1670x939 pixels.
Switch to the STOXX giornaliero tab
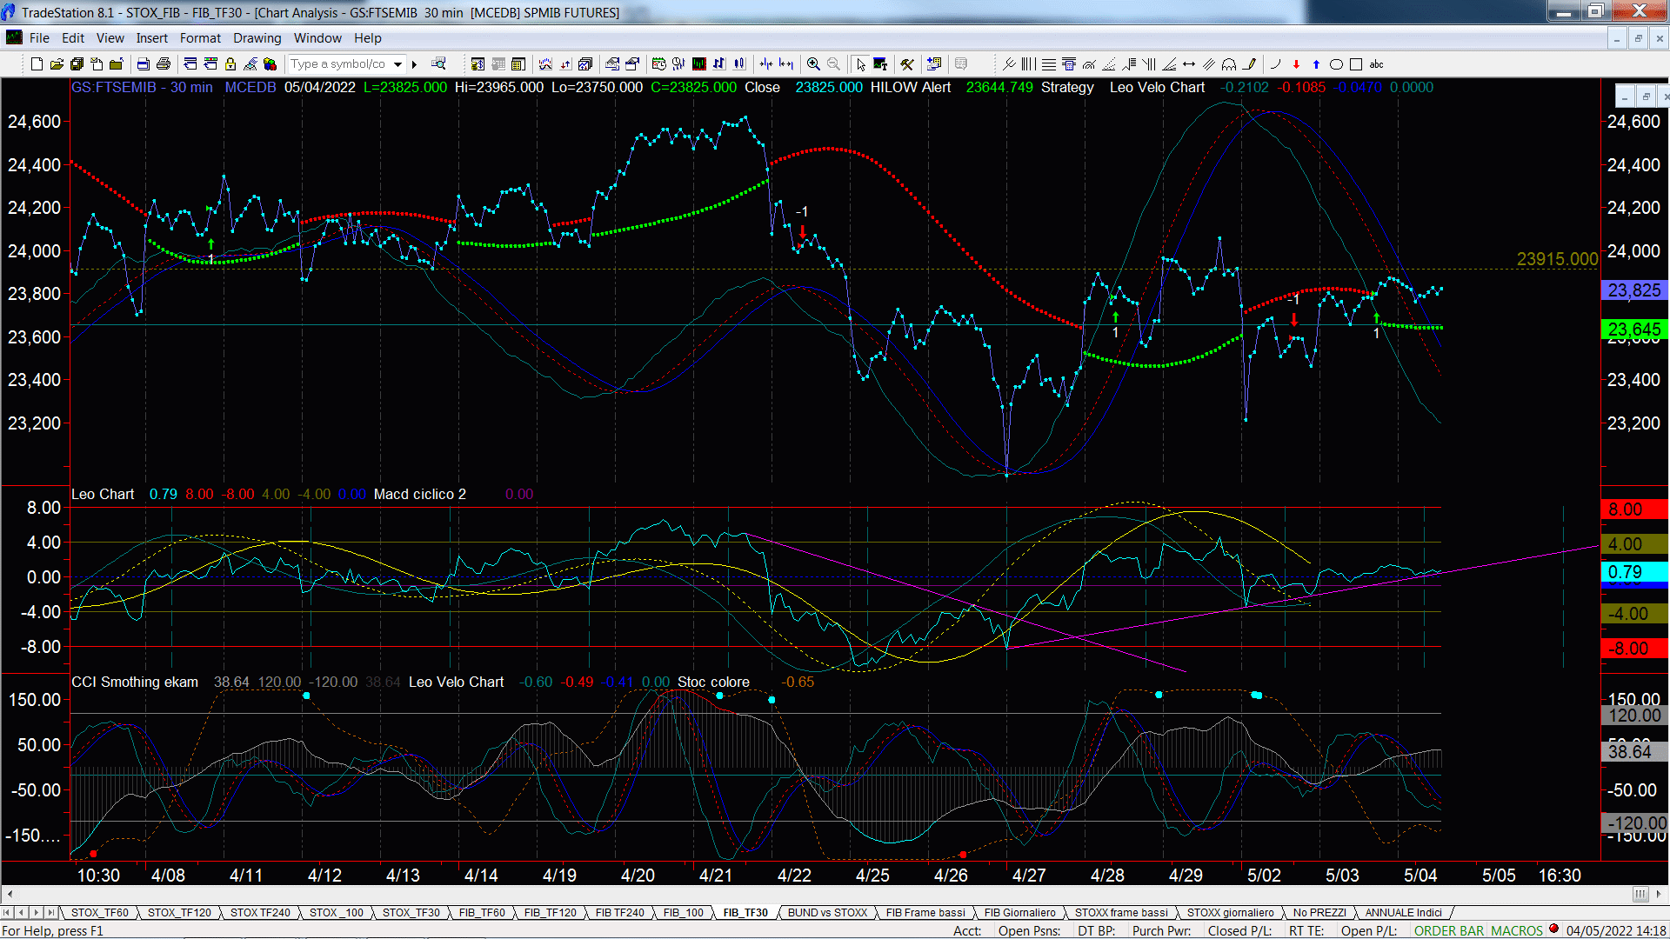[x=1230, y=912]
